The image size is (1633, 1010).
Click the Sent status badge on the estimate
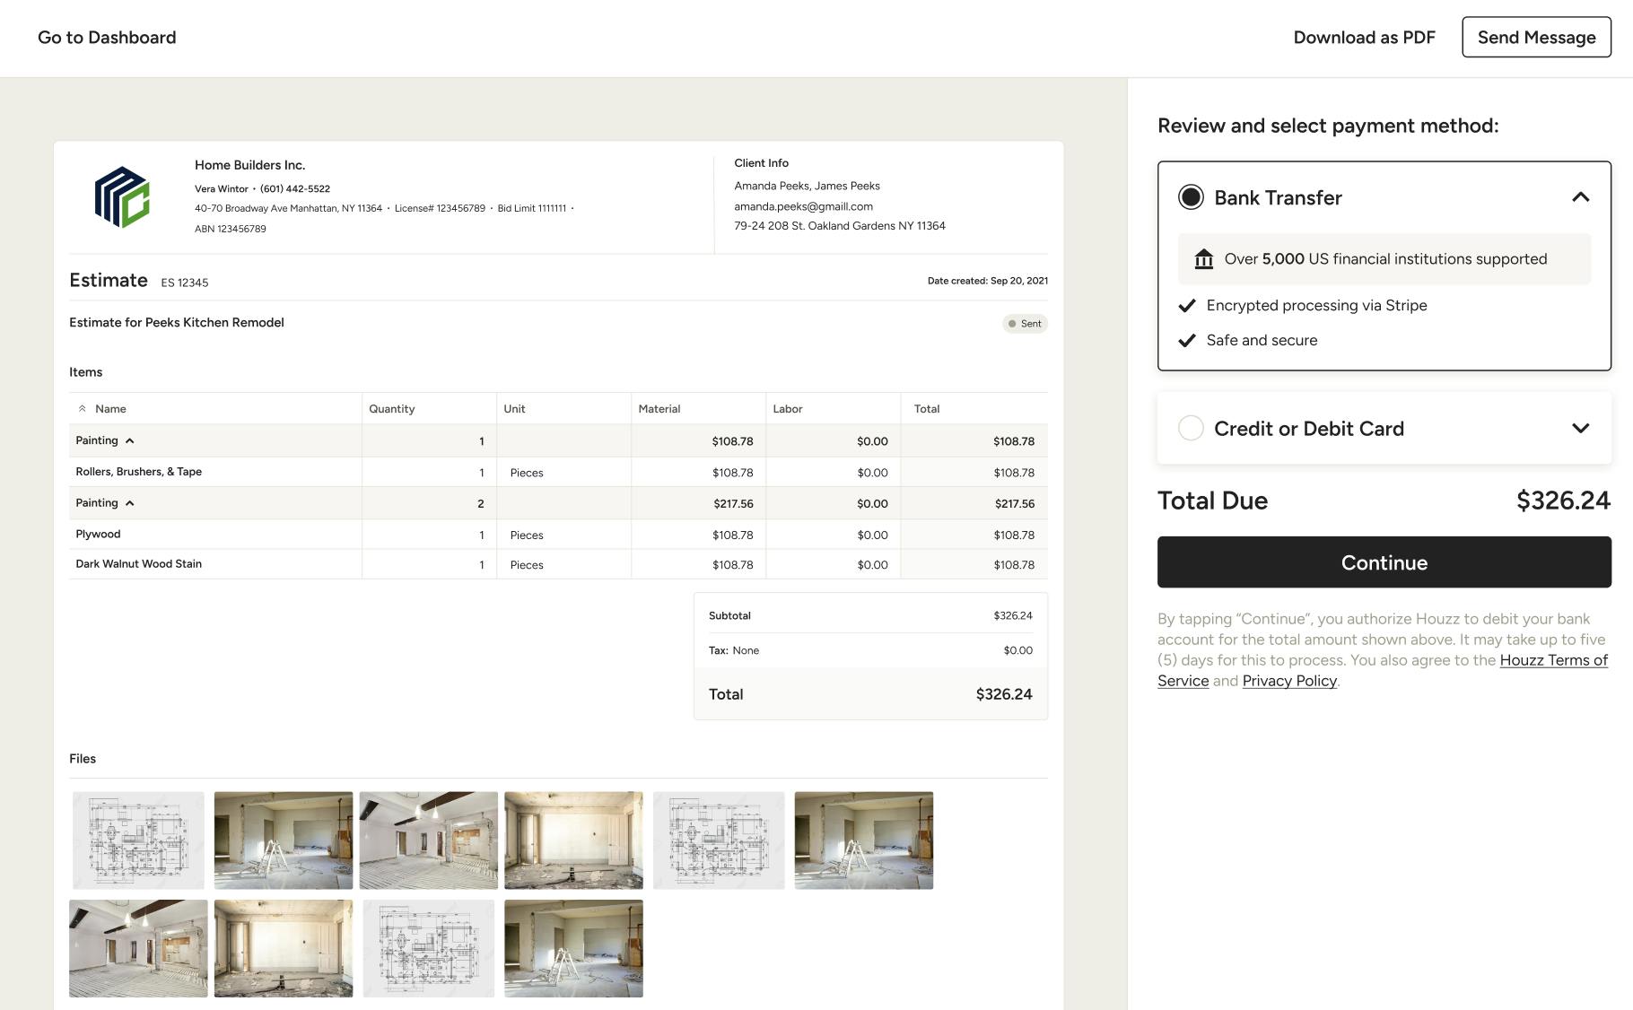[1025, 323]
